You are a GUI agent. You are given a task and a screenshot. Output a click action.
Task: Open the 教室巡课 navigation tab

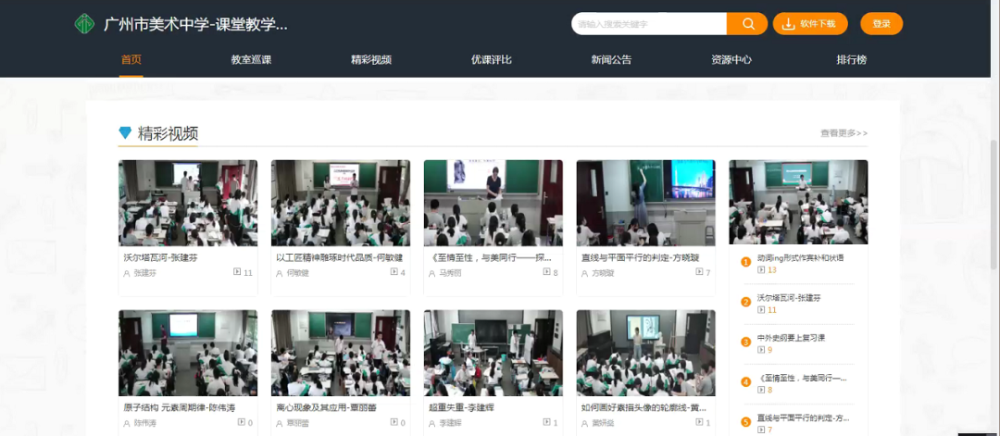[x=251, y=60]
